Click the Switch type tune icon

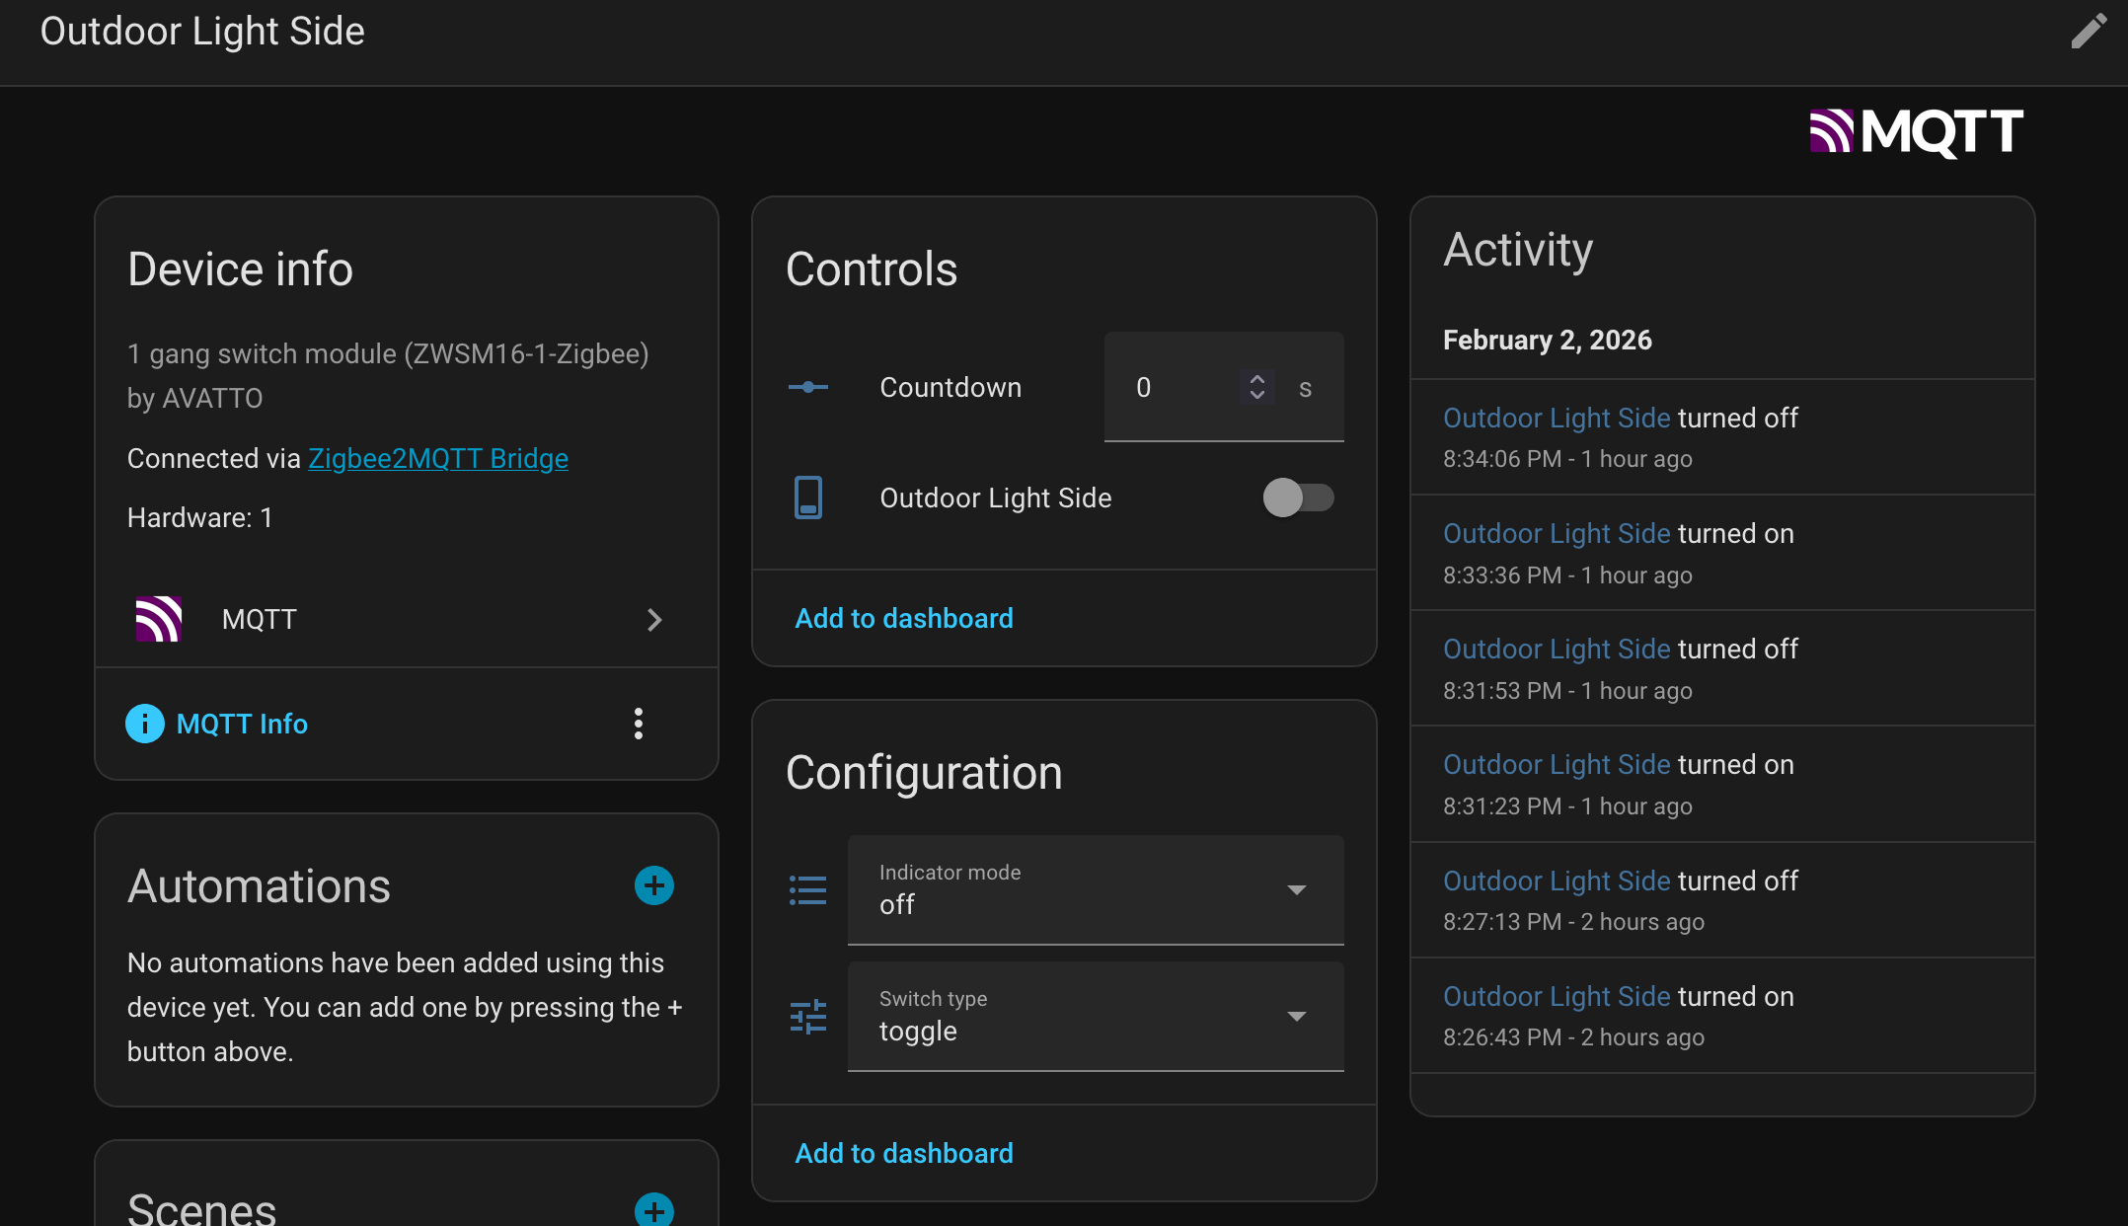click(808, 1017)
